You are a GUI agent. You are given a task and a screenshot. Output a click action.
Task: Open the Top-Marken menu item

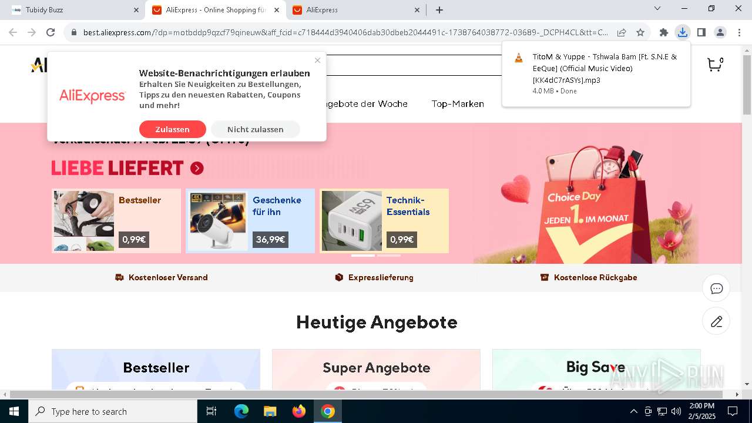click(458, 104)
